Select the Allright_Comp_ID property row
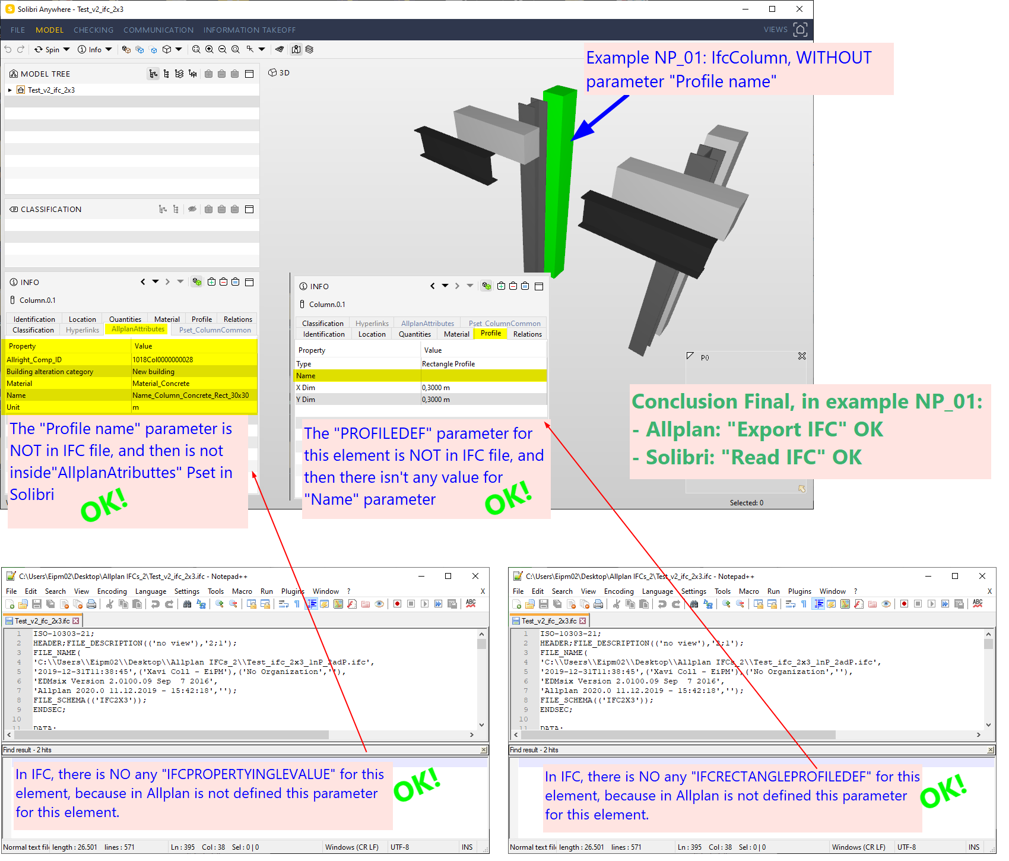The image size is (1009, 861). [132, 360]
